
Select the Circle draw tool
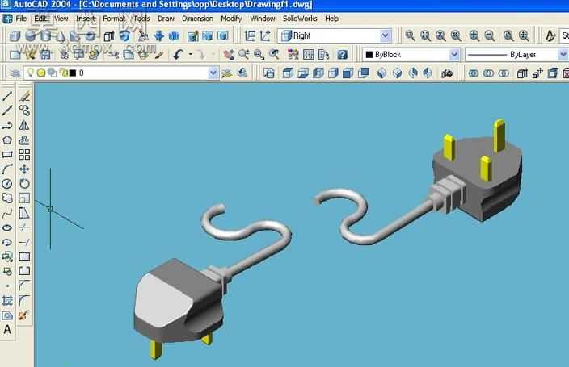(7, 184)
